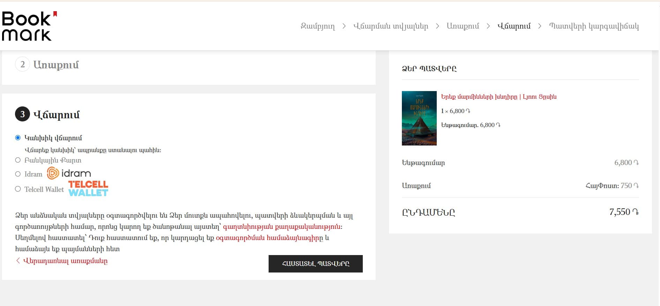
Task: Click the Idram payment logo
Action: (69, 173)
